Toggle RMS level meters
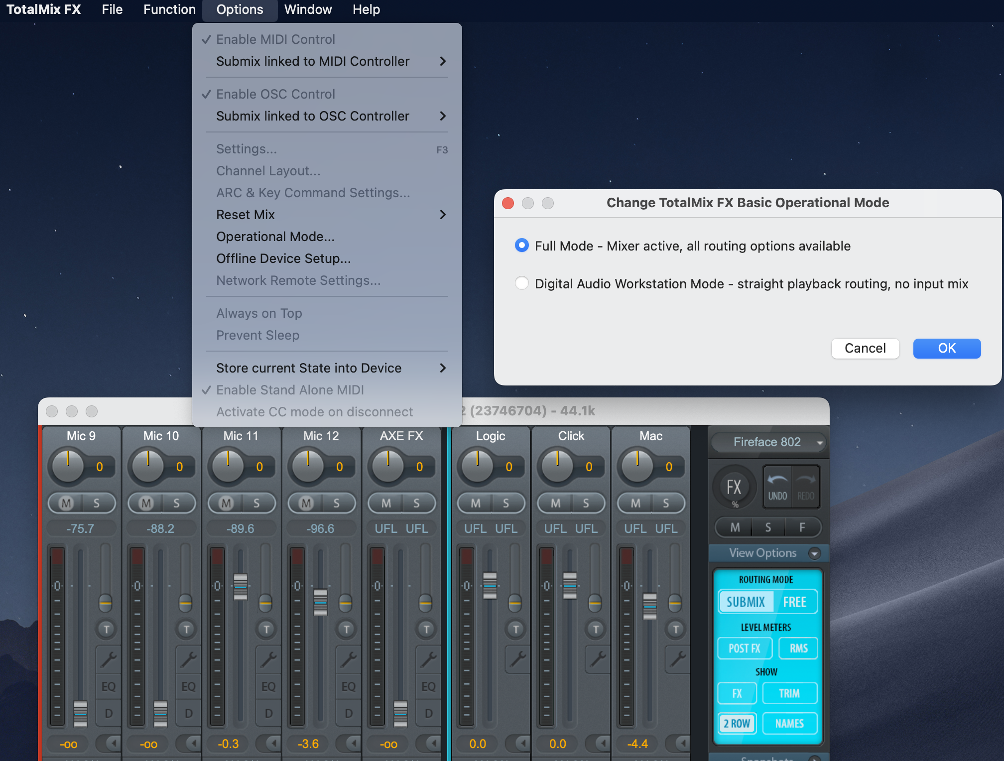This screenshot has height=761, width=1004. (798, 648)
